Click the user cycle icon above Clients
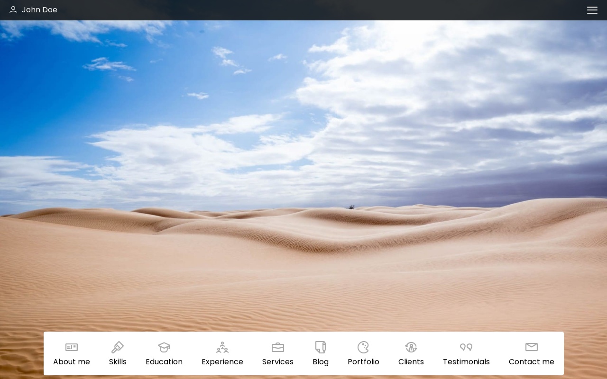 pyautogui.click(x=411, y=347)
